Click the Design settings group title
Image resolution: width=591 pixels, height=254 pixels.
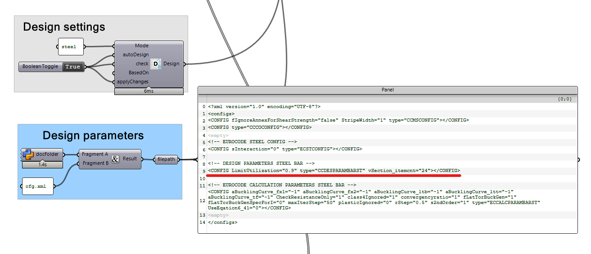click(x=64, y=27)
